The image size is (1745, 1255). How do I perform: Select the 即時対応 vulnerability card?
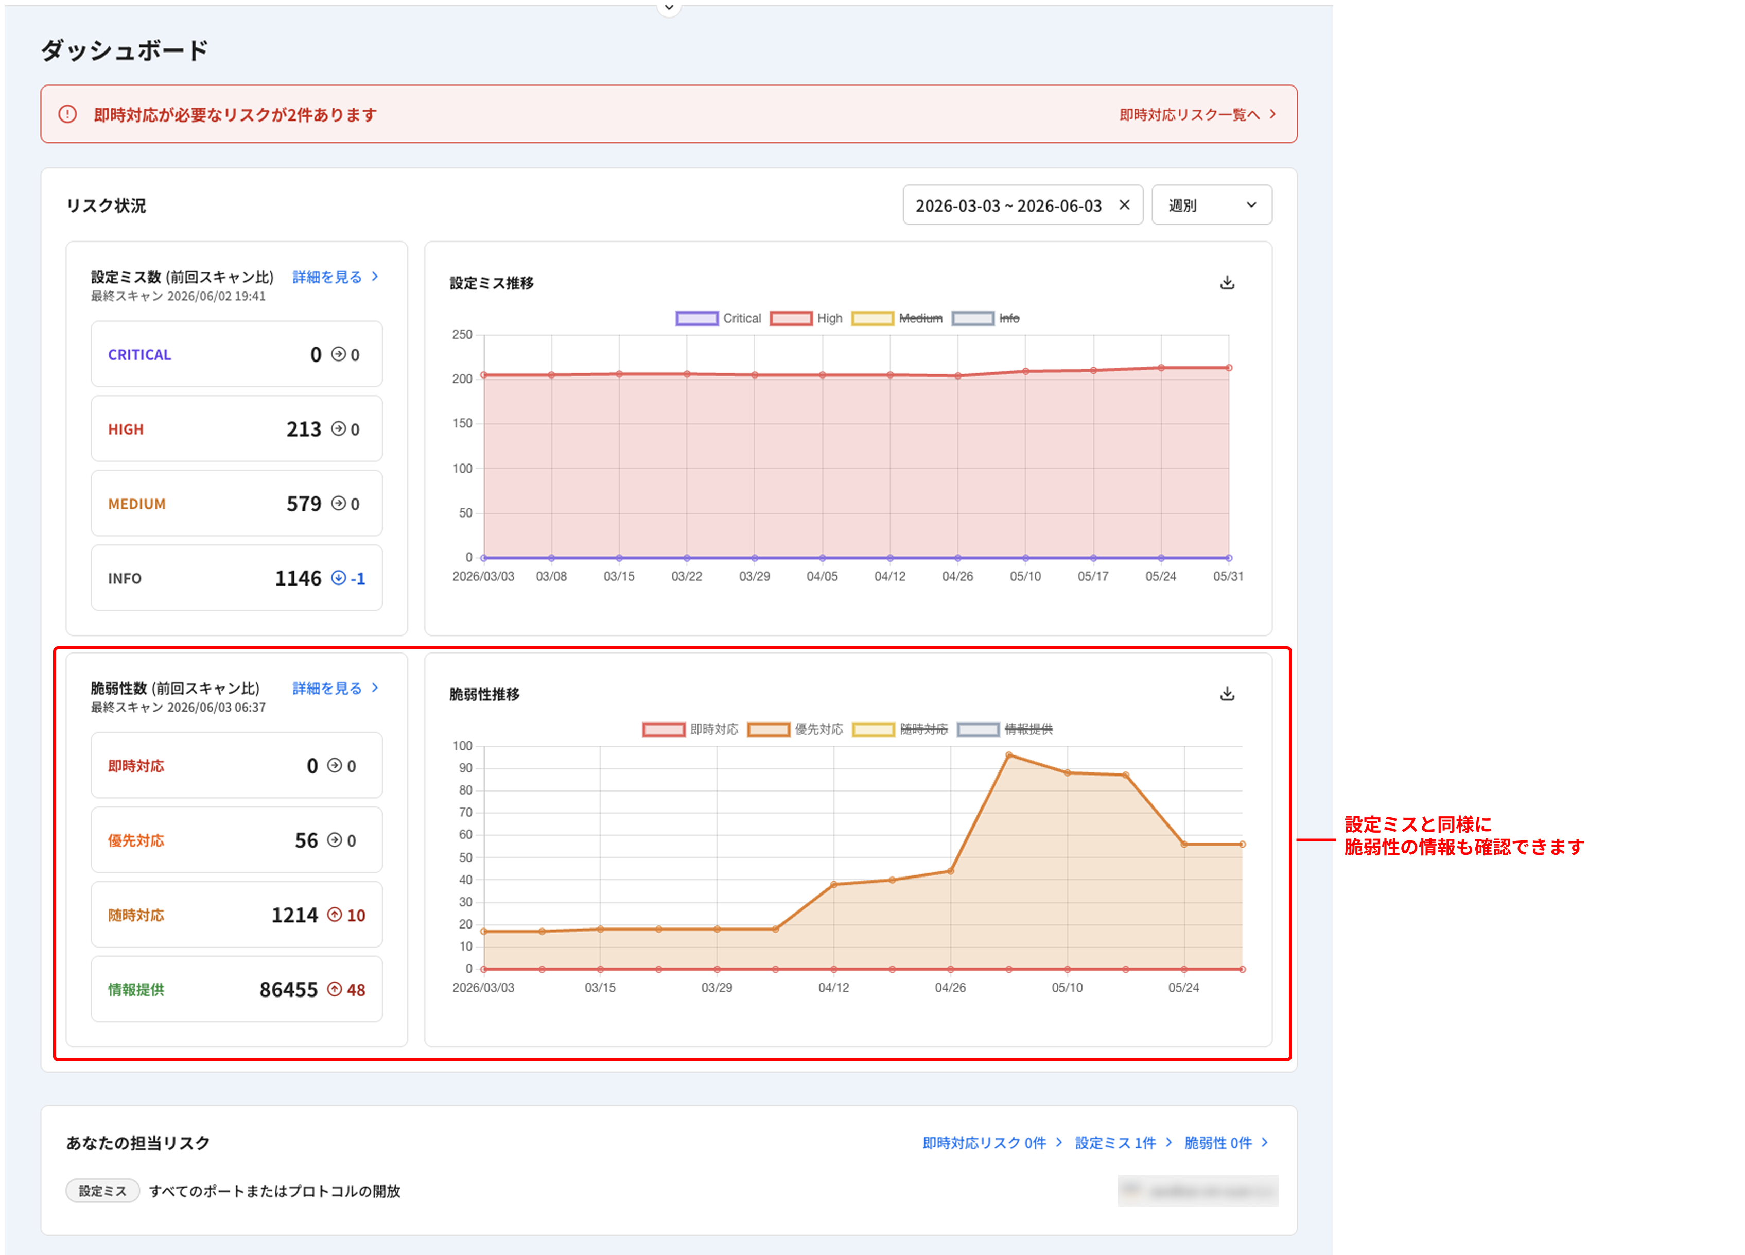(x=237, y=765)
